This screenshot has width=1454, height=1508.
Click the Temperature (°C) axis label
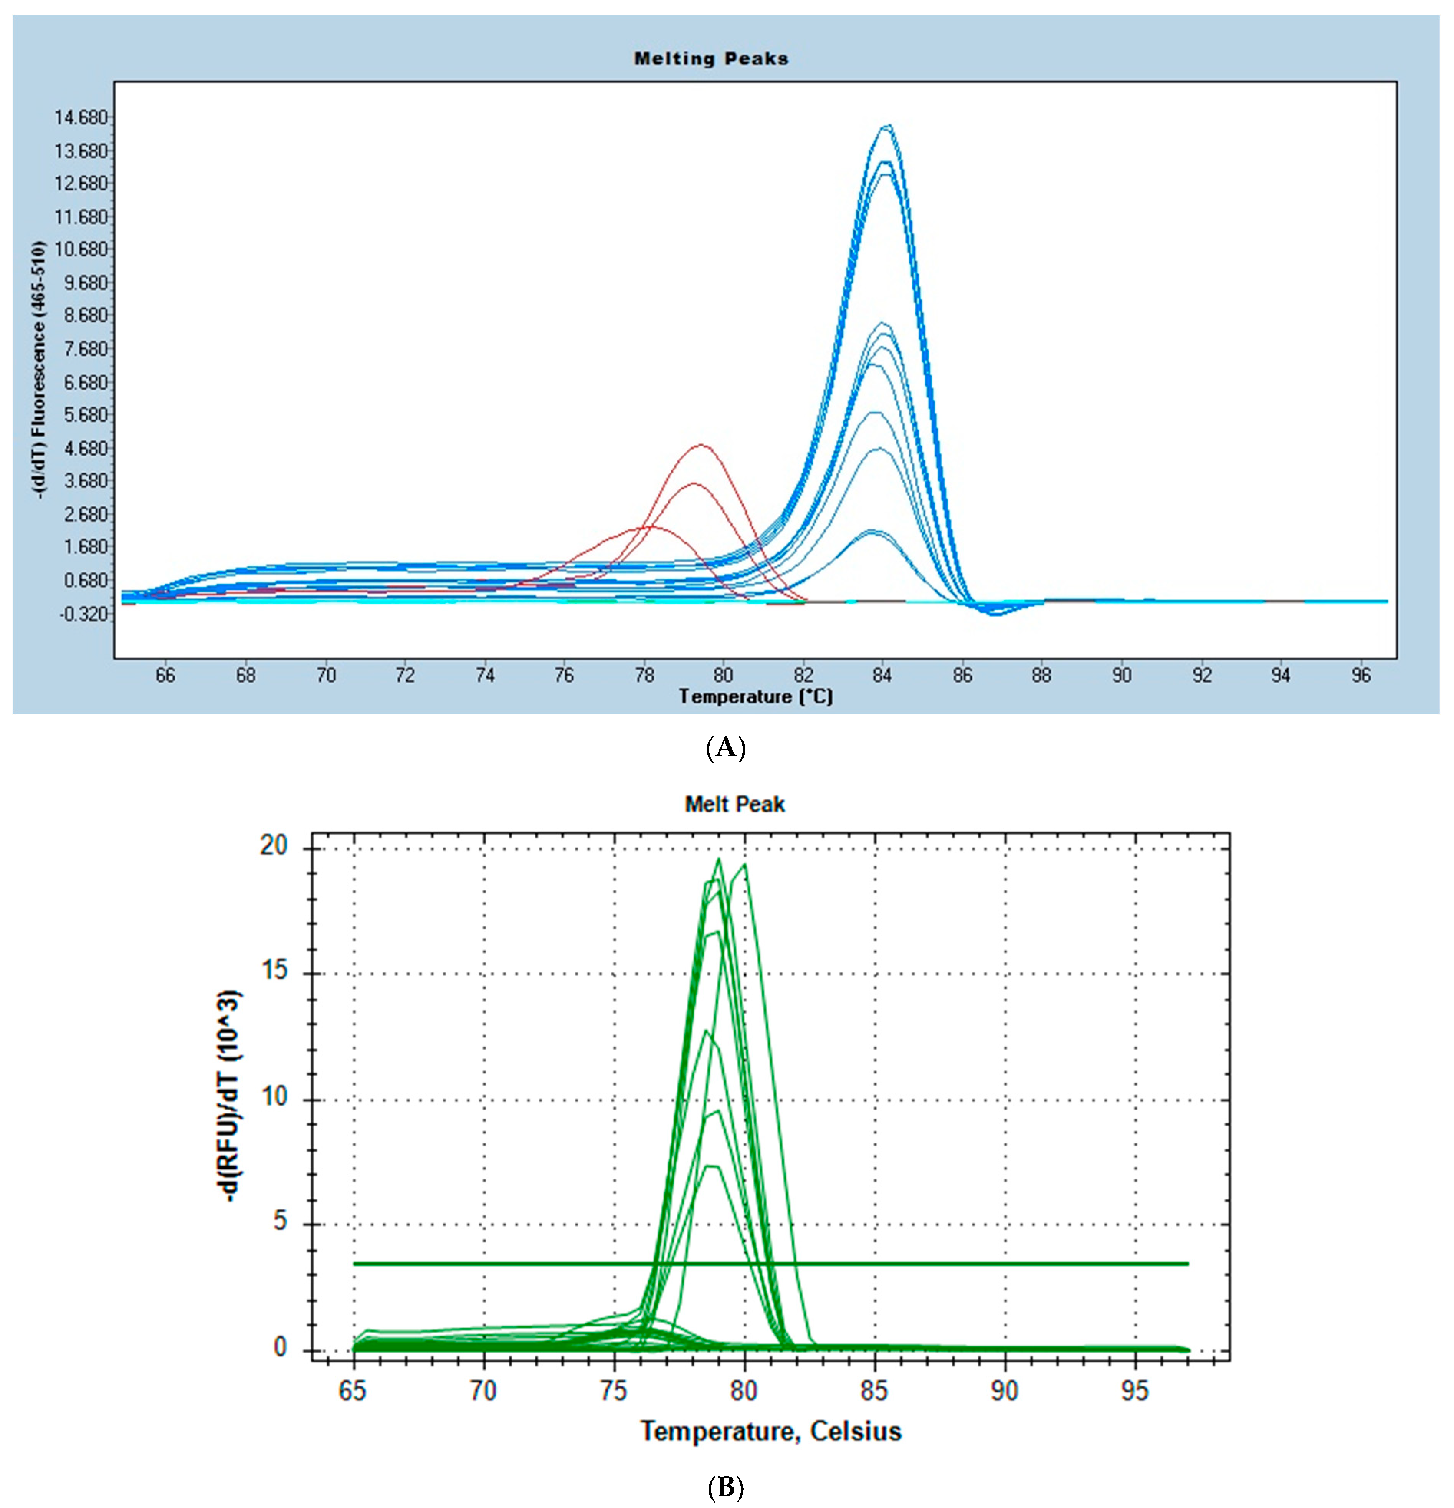[x=755, y=697]
